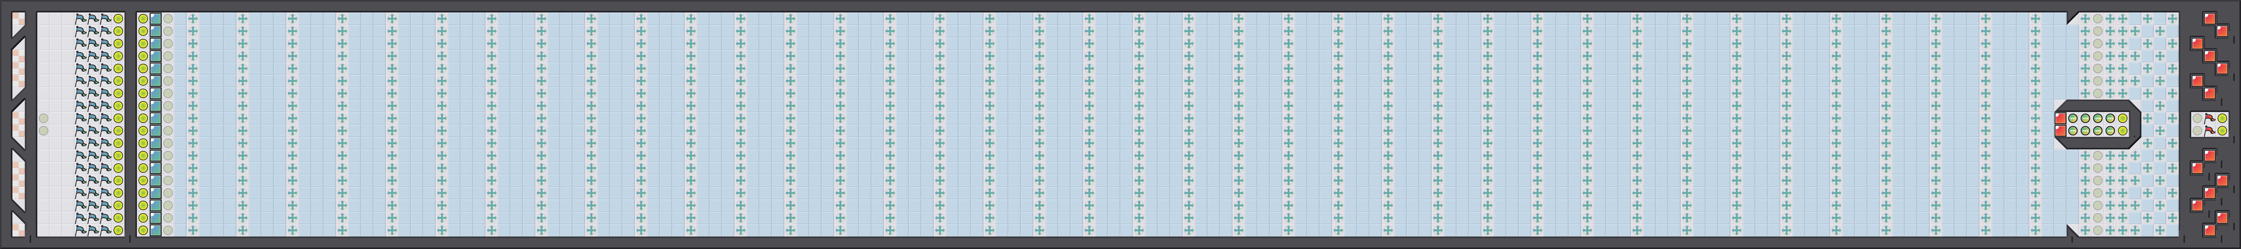Select the topmost teal square in the left column
The width and height of the screenshot is (2241, 249).
(x=156, y=18)
